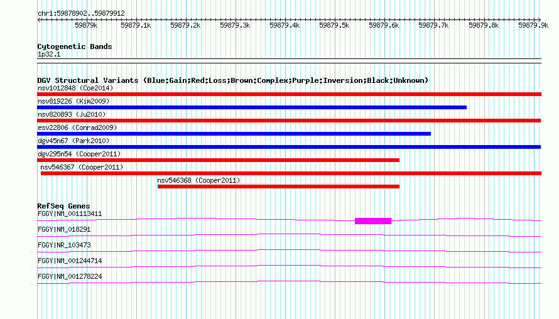Select dgv295n54 (Cooper2011) red loss bar
Viewport: 559px width, 319px height.
click(218, 160)
